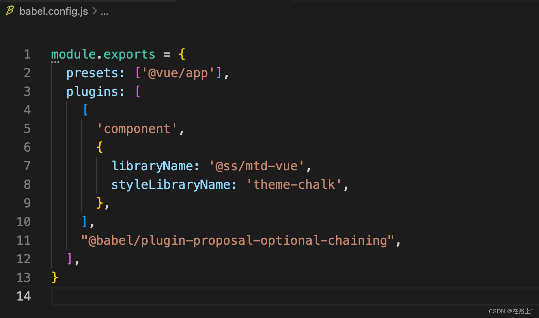This screenshot has height=318, width=539.
Task: Select line number 8 in gutter
Action: pyautogui.click(x=27, y=185)
